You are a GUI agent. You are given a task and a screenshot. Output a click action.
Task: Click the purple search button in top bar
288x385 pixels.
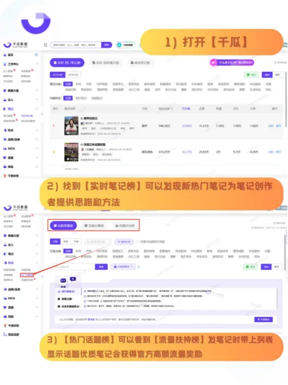point(107,45)
